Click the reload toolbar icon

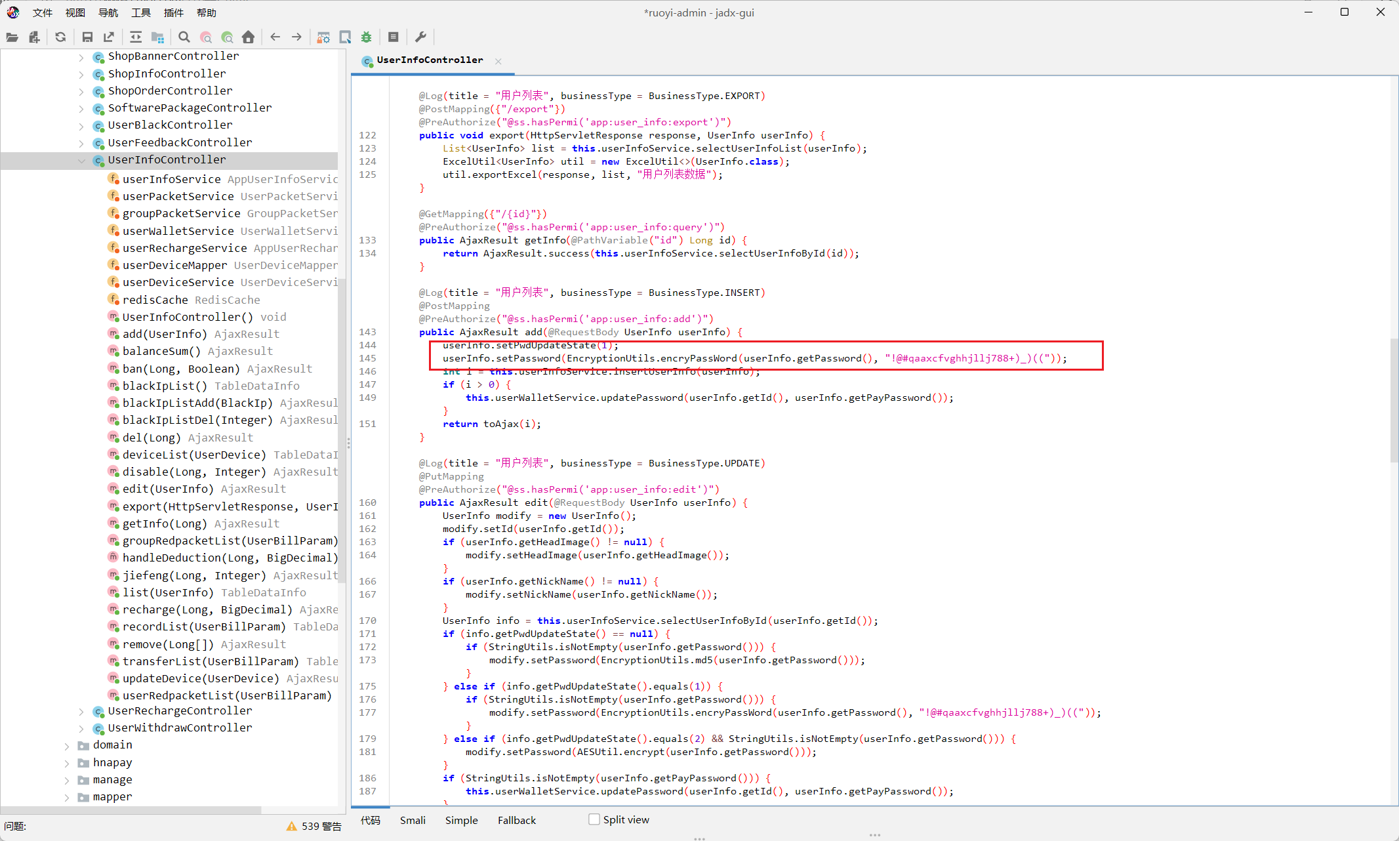[x=60, y=37]
